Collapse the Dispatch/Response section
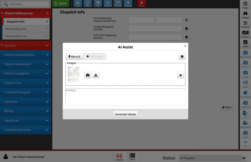 [25, 13]
